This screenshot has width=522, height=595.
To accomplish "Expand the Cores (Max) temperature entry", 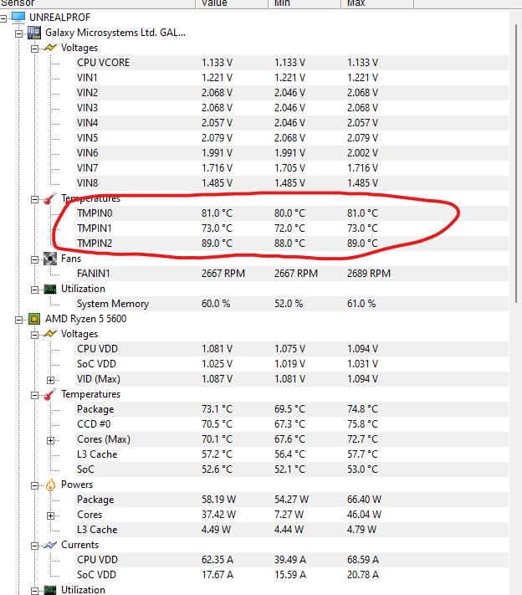I will (50, 440).
